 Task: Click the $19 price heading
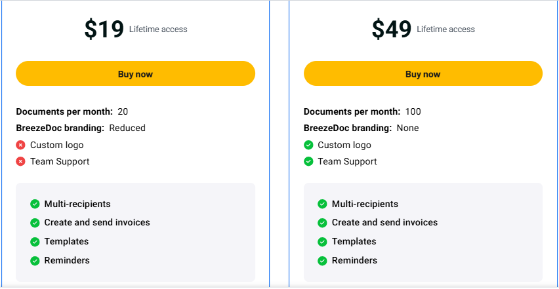coord(104,29)
